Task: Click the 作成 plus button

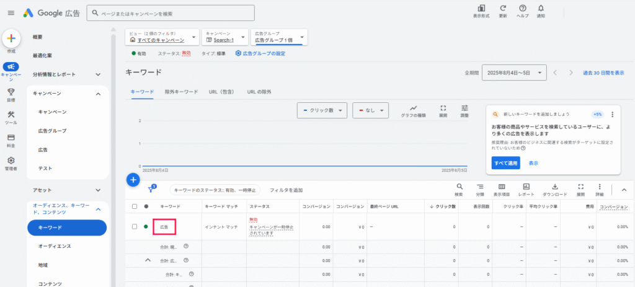Action: pos(11,38)
